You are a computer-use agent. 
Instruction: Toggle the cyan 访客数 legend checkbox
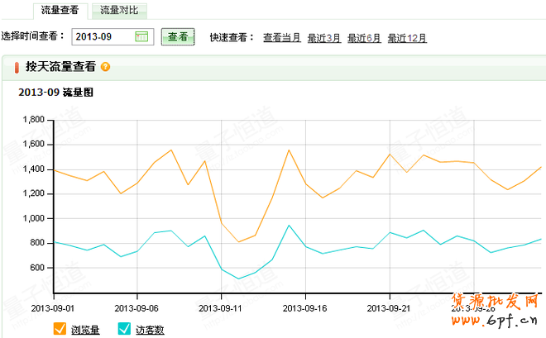(x=124, y=329)
